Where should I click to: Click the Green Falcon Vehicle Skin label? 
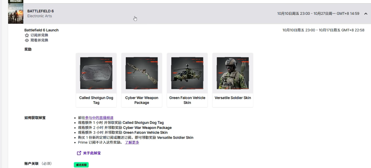[187, 100]
